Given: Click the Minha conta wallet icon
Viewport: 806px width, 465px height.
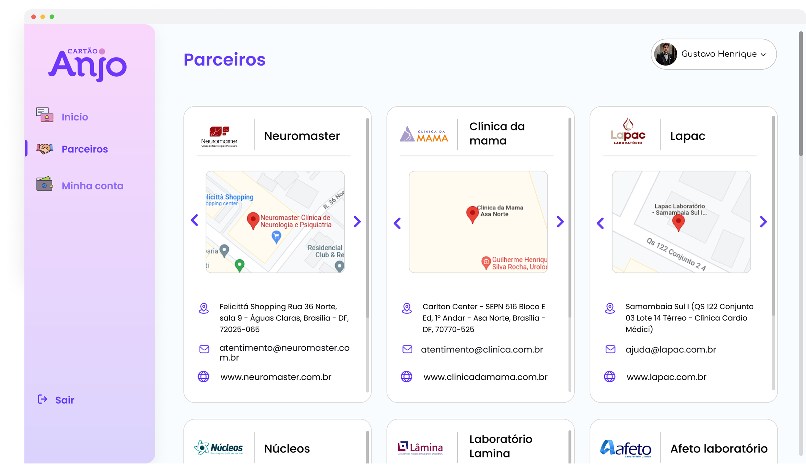Looking at the screenshot, I should (44, 184).
